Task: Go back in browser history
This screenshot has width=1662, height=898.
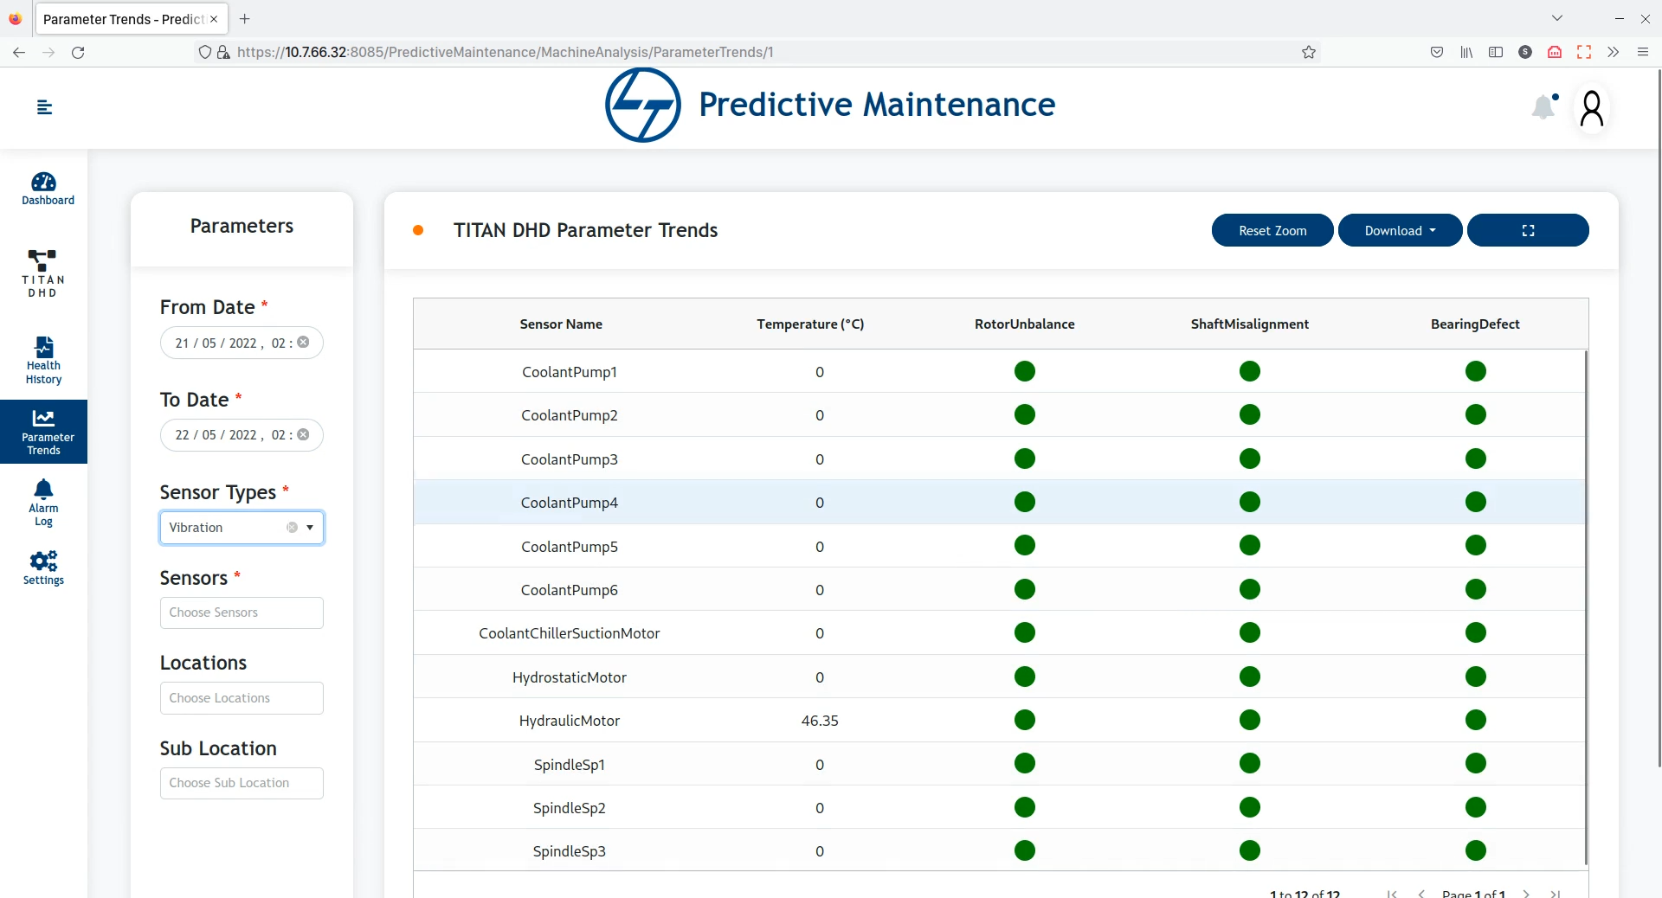Action: point(19,52)
